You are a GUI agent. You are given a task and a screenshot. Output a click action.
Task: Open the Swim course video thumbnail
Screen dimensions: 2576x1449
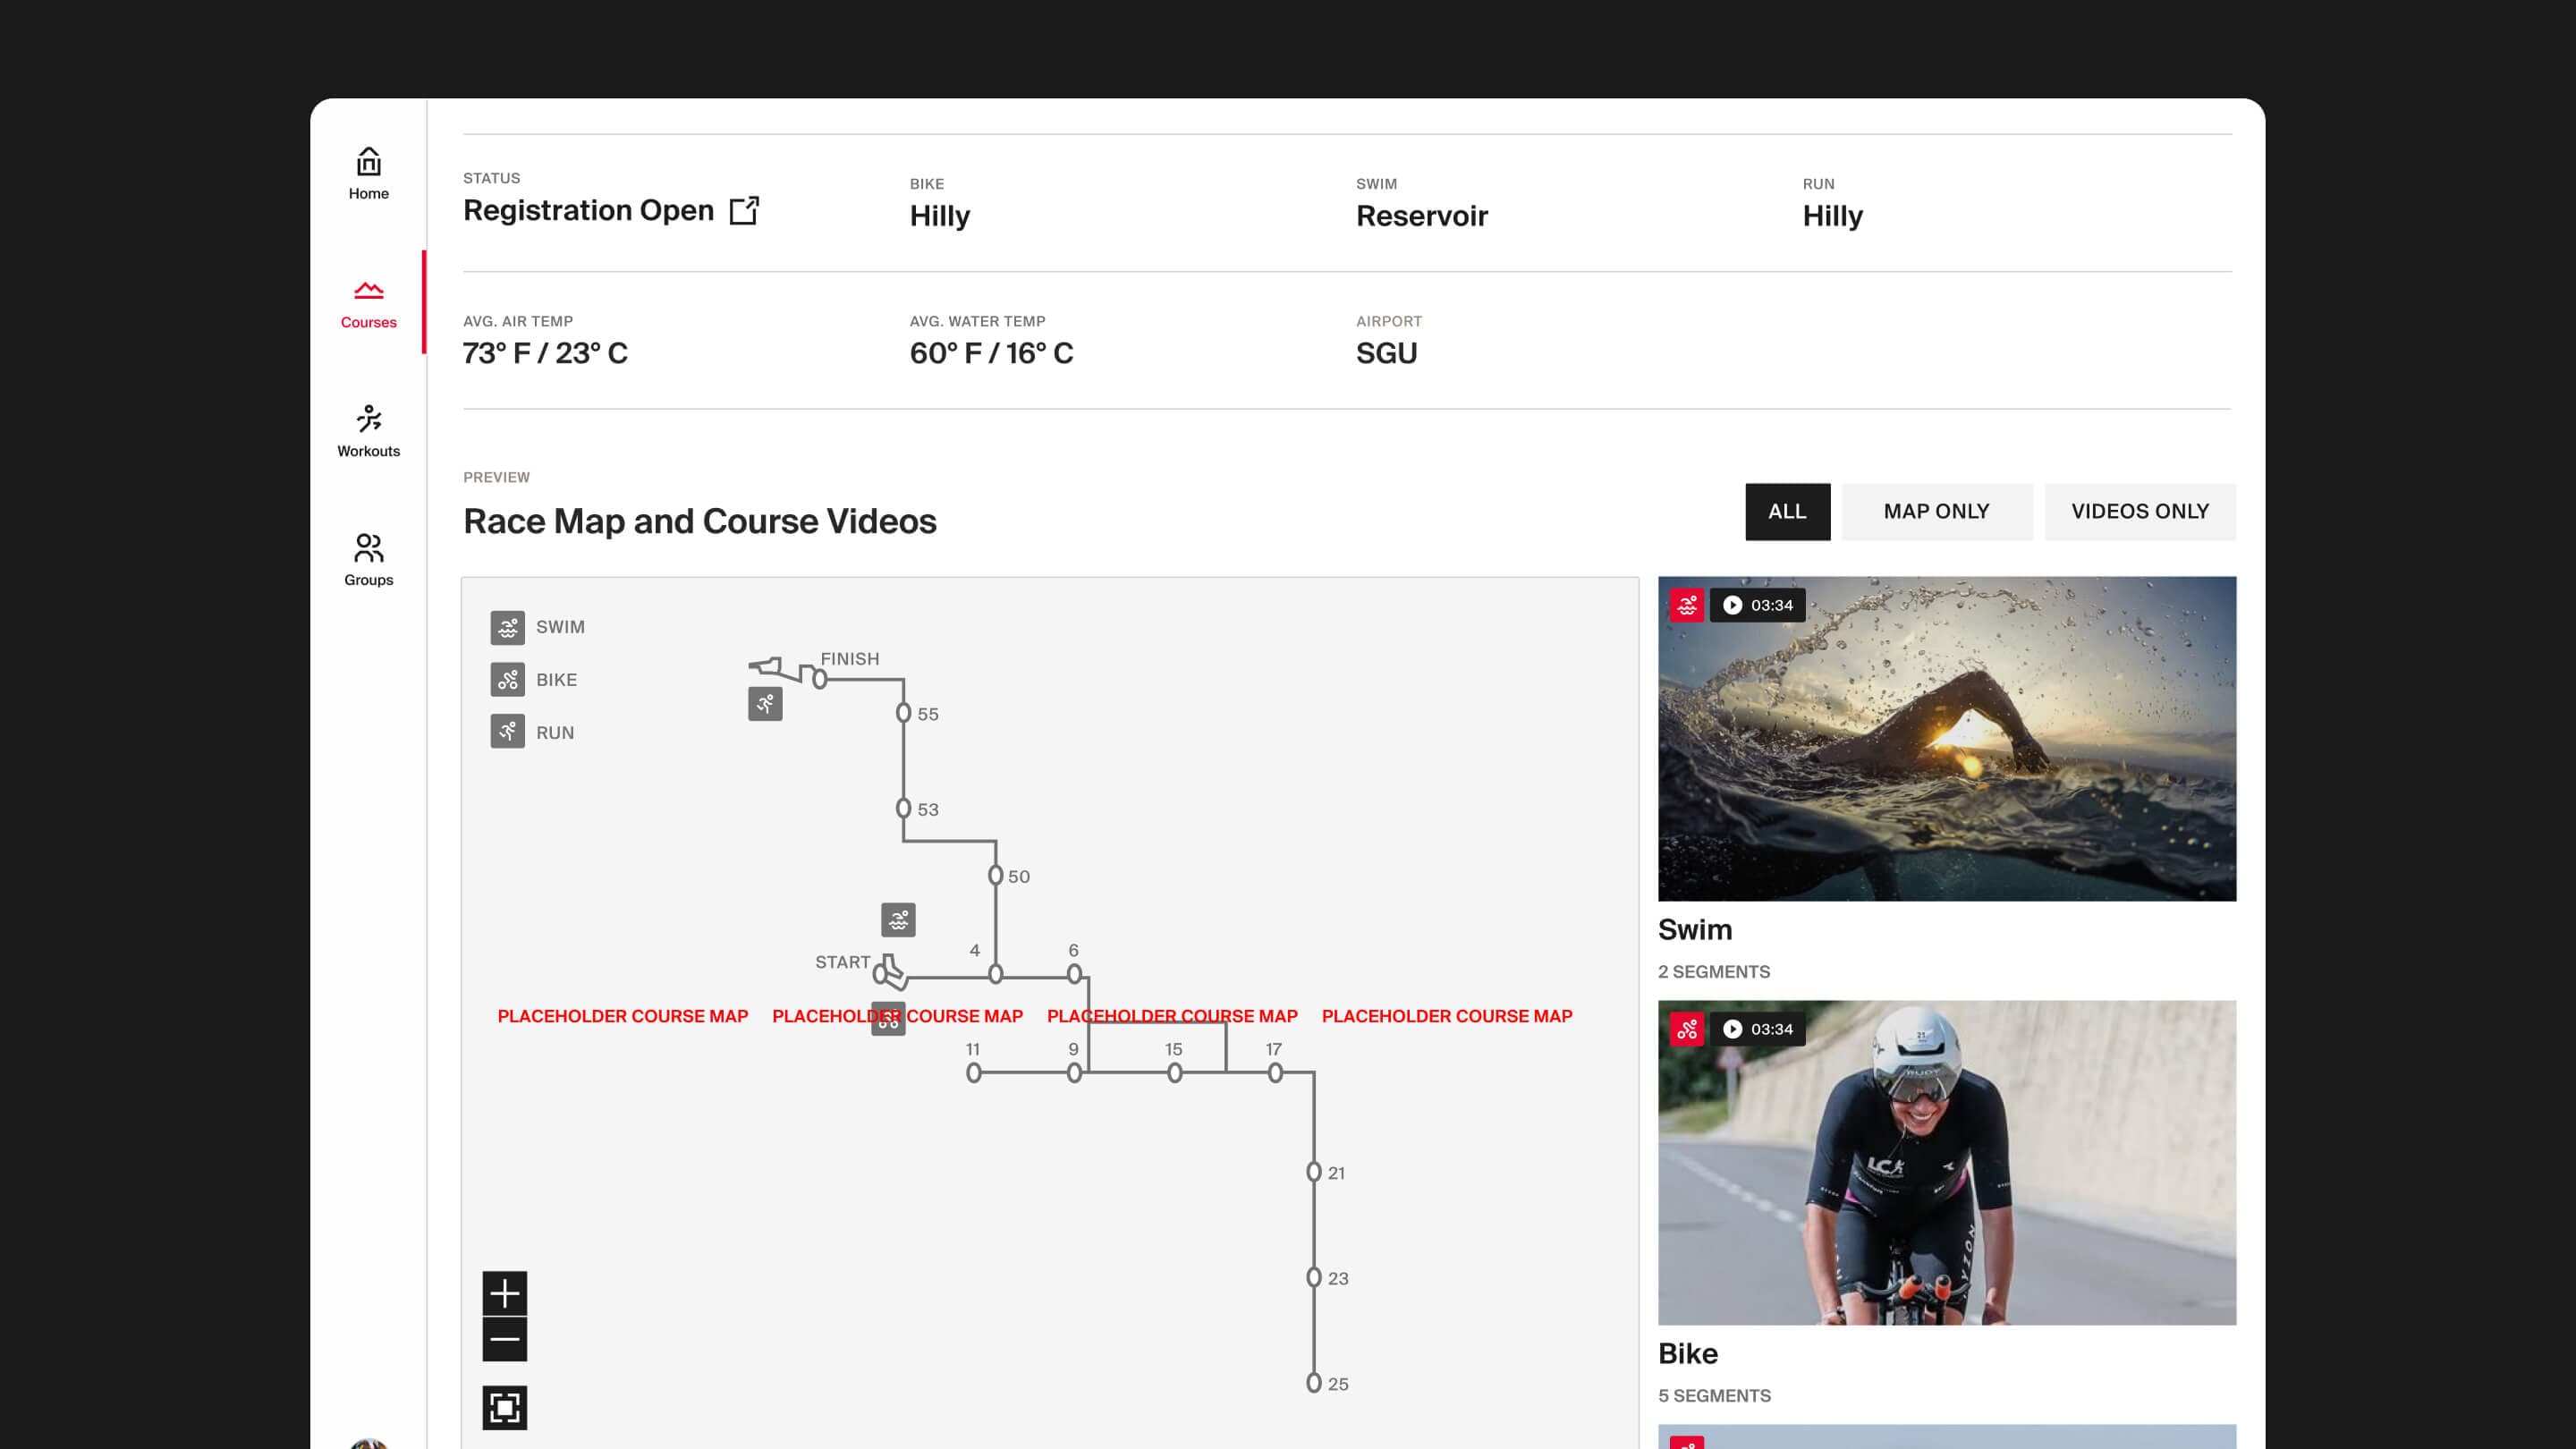pos(1946,739)
